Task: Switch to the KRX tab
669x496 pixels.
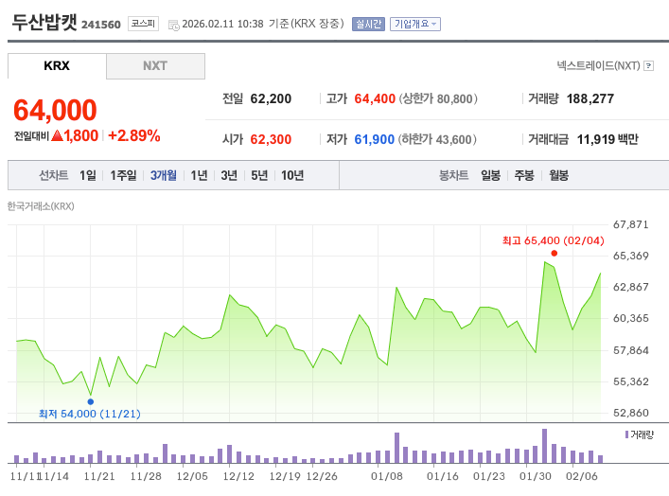Action: [57, 66]
